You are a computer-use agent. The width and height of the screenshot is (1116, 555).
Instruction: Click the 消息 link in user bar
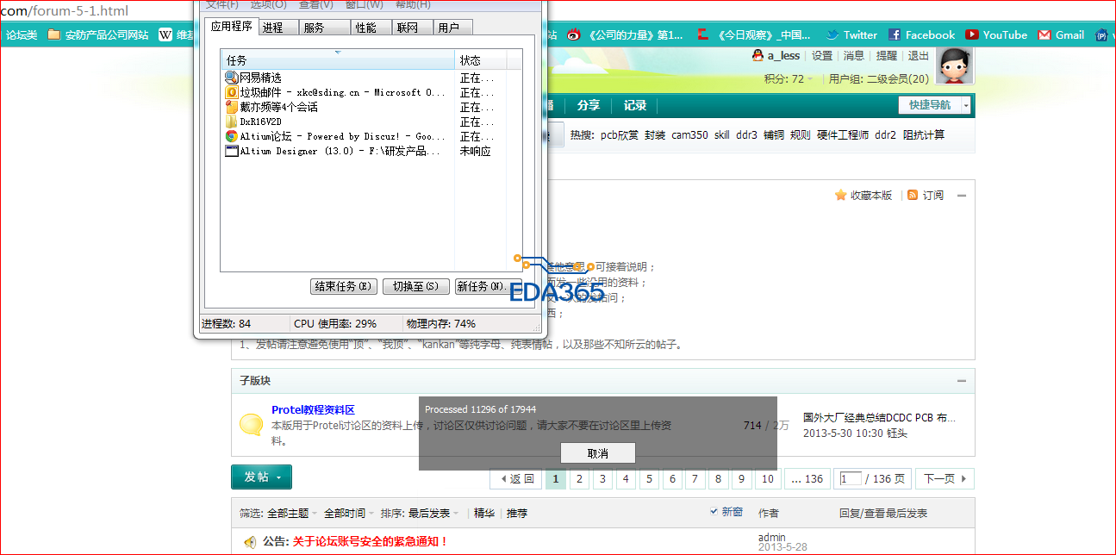pyautogui.click(x=854, y=55)
